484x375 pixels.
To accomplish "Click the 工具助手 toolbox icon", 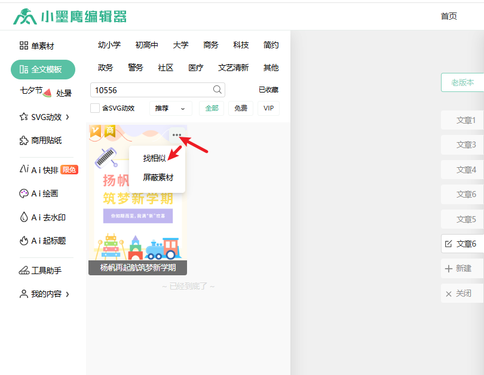I will pyautogui.click(x=24, y=271).
